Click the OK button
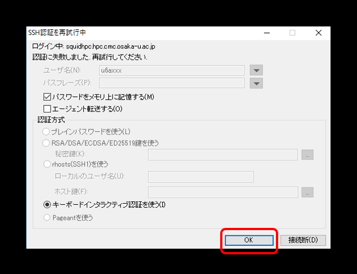The width and height of the screenshot is (357, 274). 249,240
